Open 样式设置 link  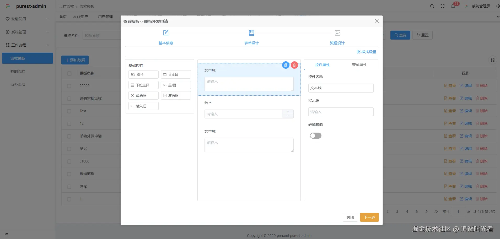tap(366, 52)
